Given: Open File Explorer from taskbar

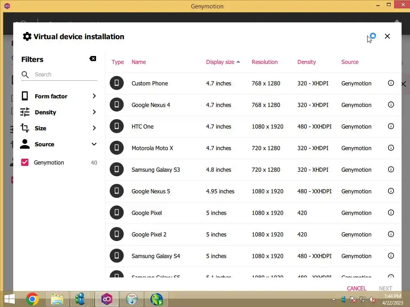Looking at the screenshot, I should coord(57,299).
